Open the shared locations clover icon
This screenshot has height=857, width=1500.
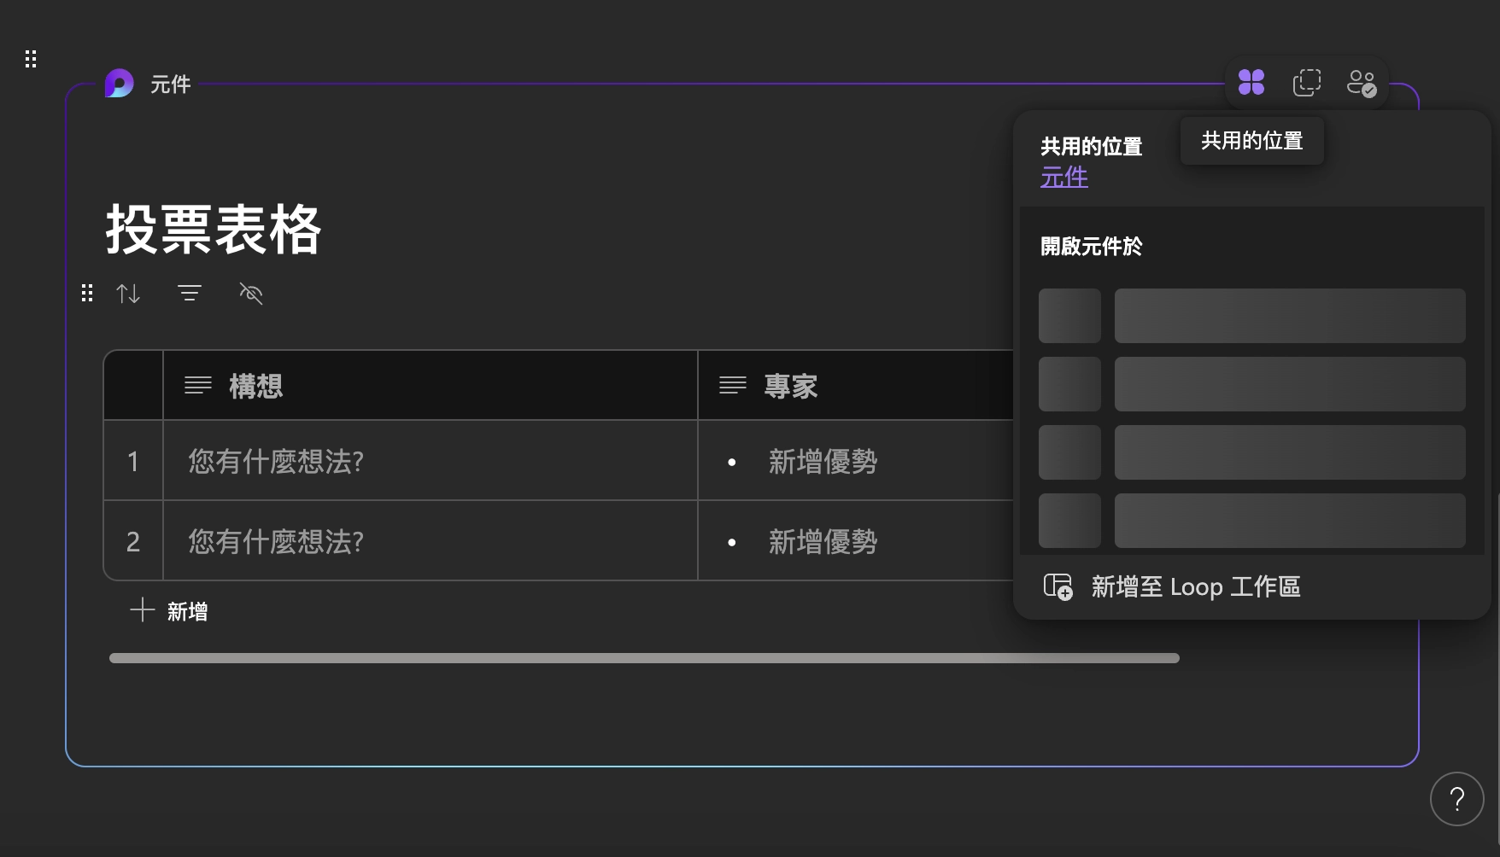coord(1251,82)
